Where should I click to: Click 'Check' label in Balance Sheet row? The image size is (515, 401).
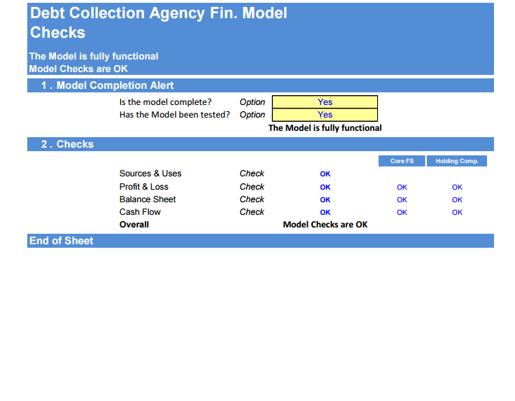pos(252,199)
